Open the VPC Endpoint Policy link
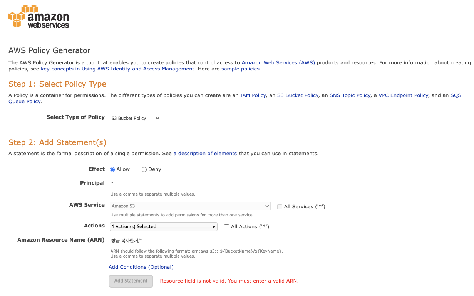 coord(403,95)
